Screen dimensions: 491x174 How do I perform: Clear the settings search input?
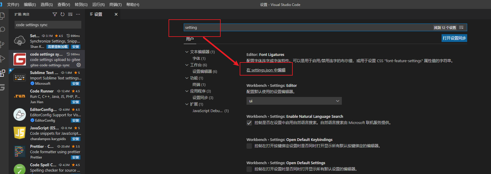(x=461, y=27)
